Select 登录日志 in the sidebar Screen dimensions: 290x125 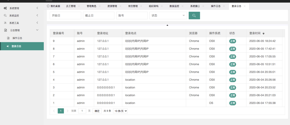(x=22, y=46)
